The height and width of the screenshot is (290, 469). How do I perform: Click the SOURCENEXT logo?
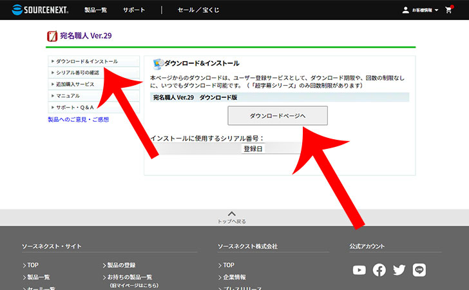coord(40,10)
